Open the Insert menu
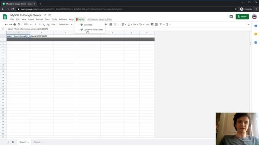 click(x=31, y=19)
